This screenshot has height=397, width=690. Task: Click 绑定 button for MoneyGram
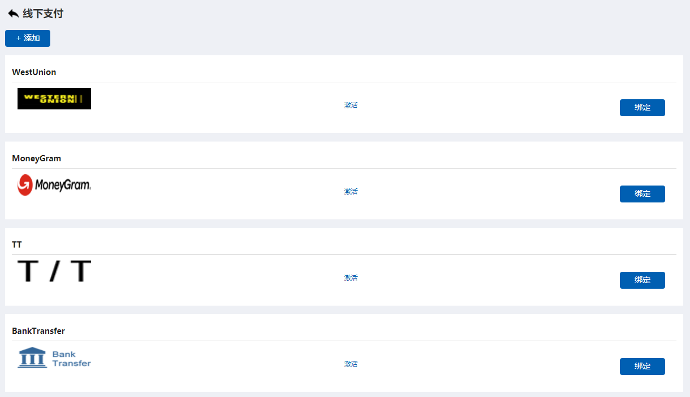click(x=643, y=194)
